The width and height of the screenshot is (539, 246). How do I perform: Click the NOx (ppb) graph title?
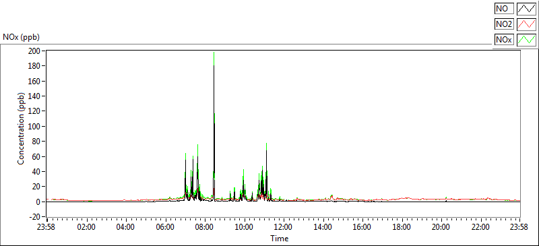[x=21, y=37]
